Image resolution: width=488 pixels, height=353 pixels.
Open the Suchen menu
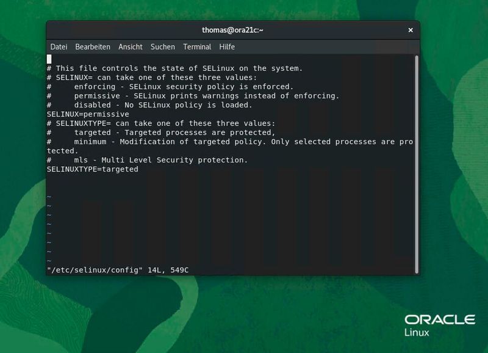tap(162, 47)
